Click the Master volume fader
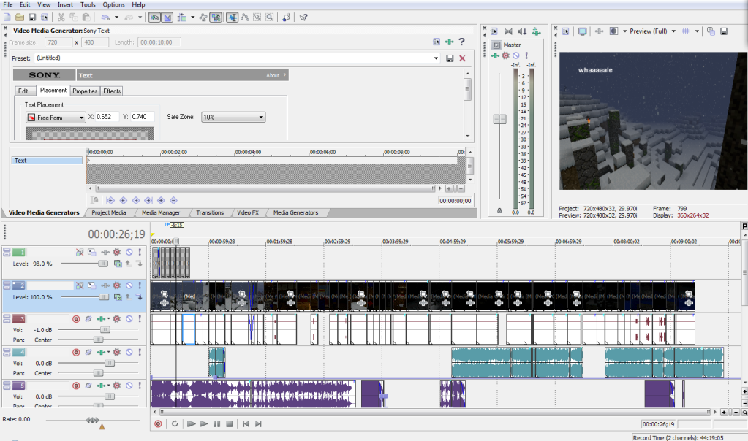748x441 pixels. 499,118
